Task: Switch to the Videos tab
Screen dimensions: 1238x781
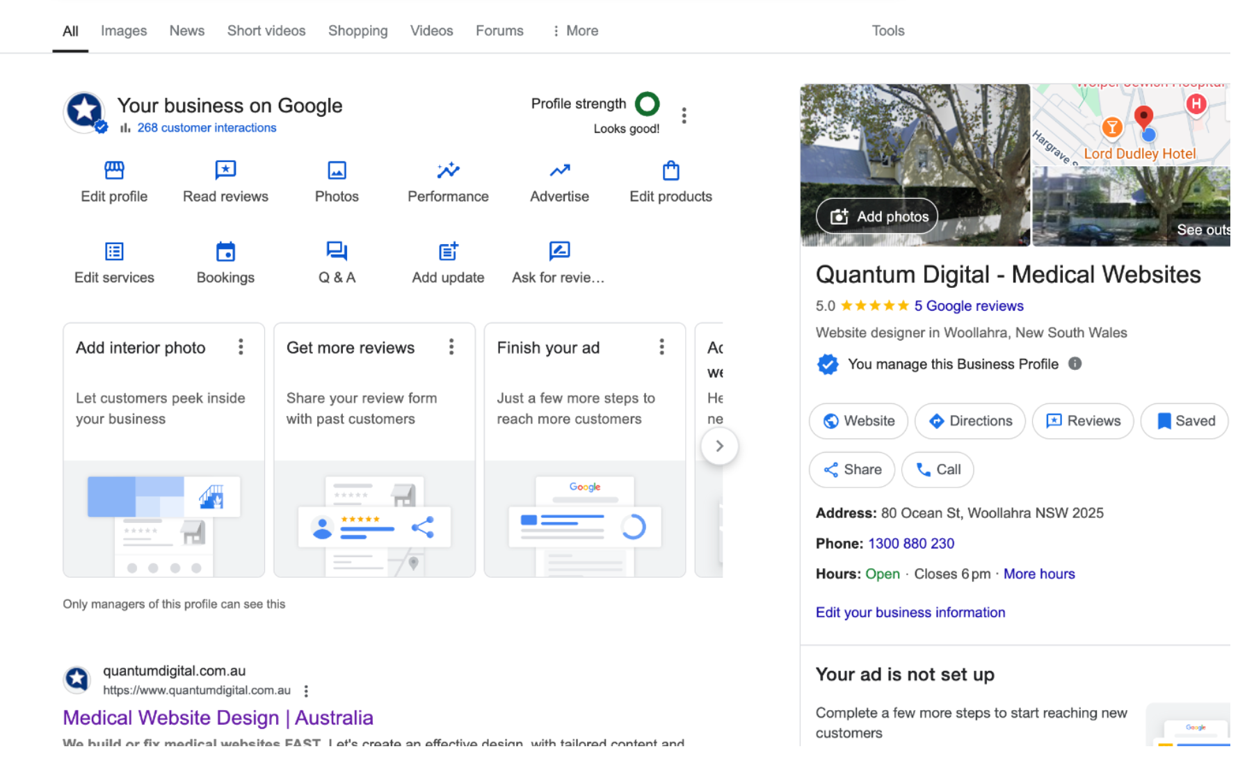Action: pos(432,31)
